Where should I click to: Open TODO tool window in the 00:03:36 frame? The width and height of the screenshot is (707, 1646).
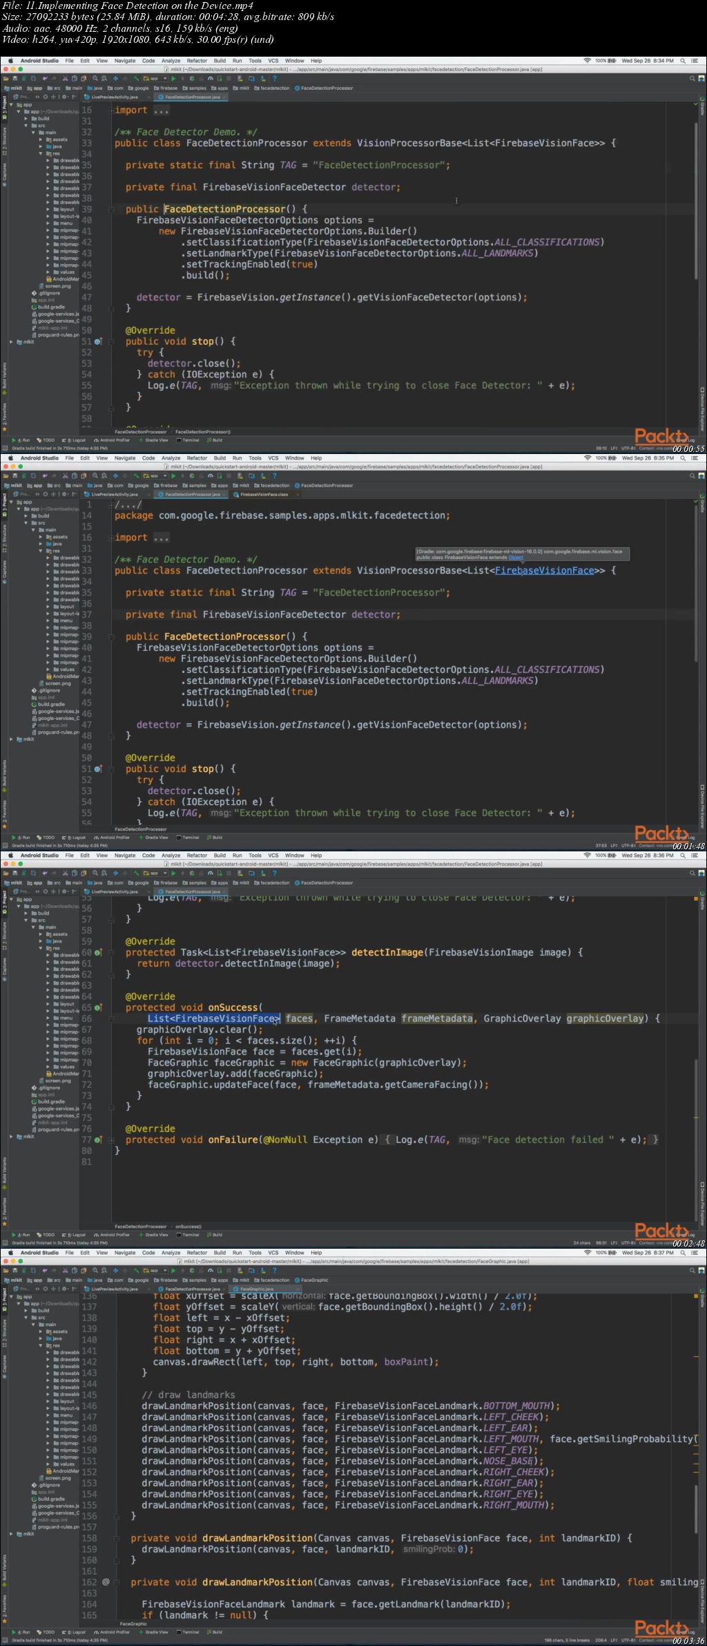[46, 1632]
